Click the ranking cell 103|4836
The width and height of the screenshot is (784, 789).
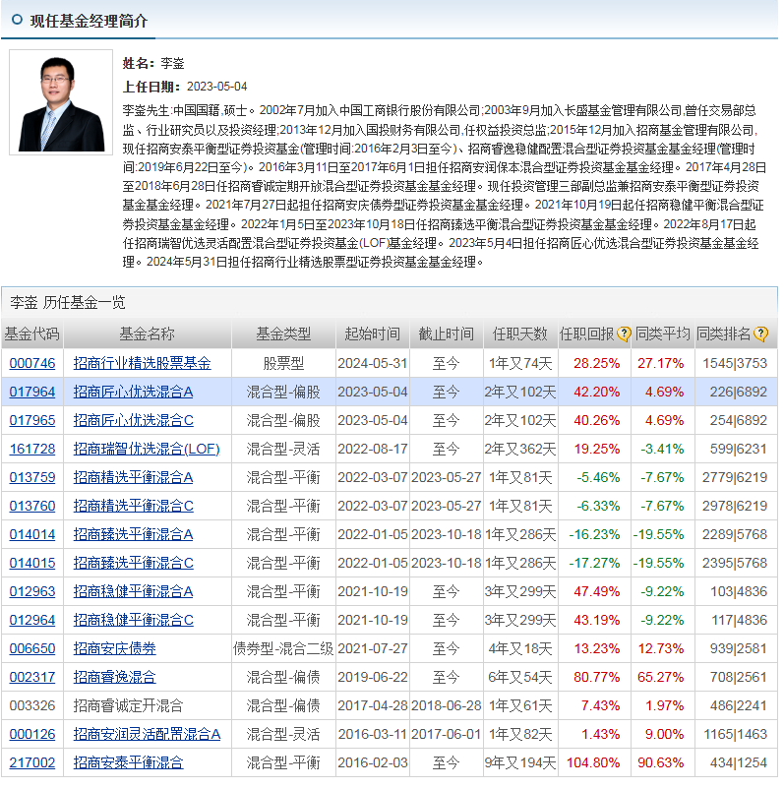point(739,592)
